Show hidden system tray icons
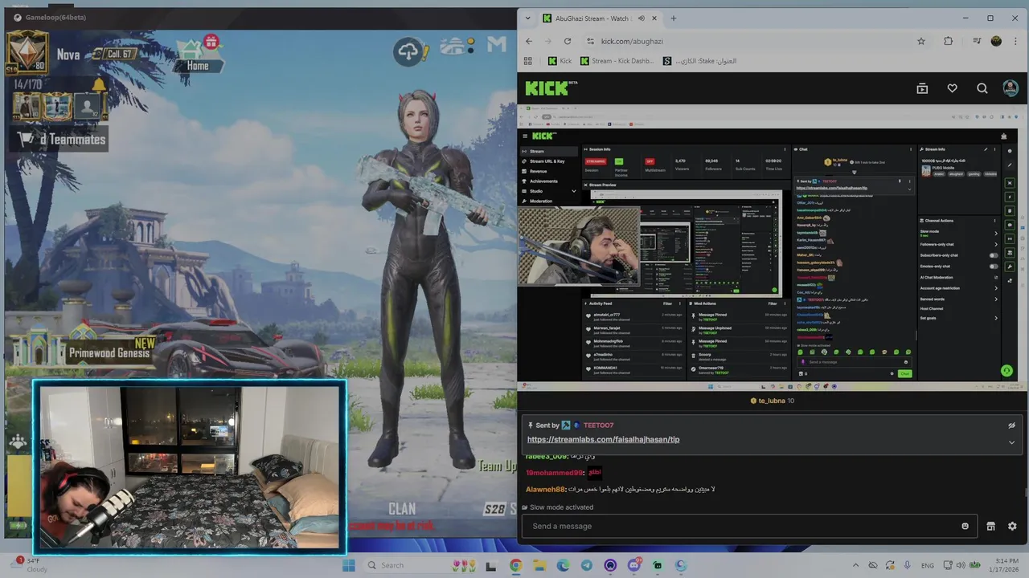This screenshot has width=1029, height=578. pyautogui.click(x=856, y=565)
